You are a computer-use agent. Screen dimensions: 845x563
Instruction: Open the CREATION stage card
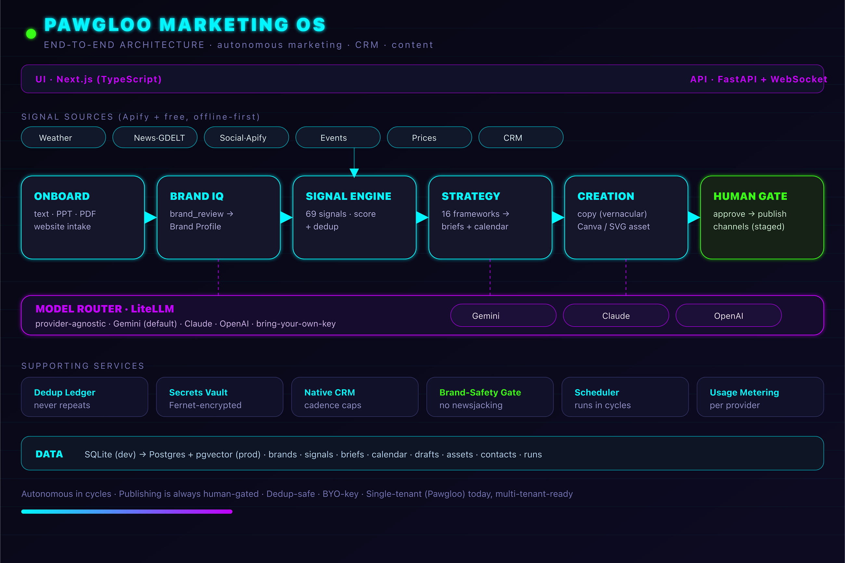pos(626,218)
